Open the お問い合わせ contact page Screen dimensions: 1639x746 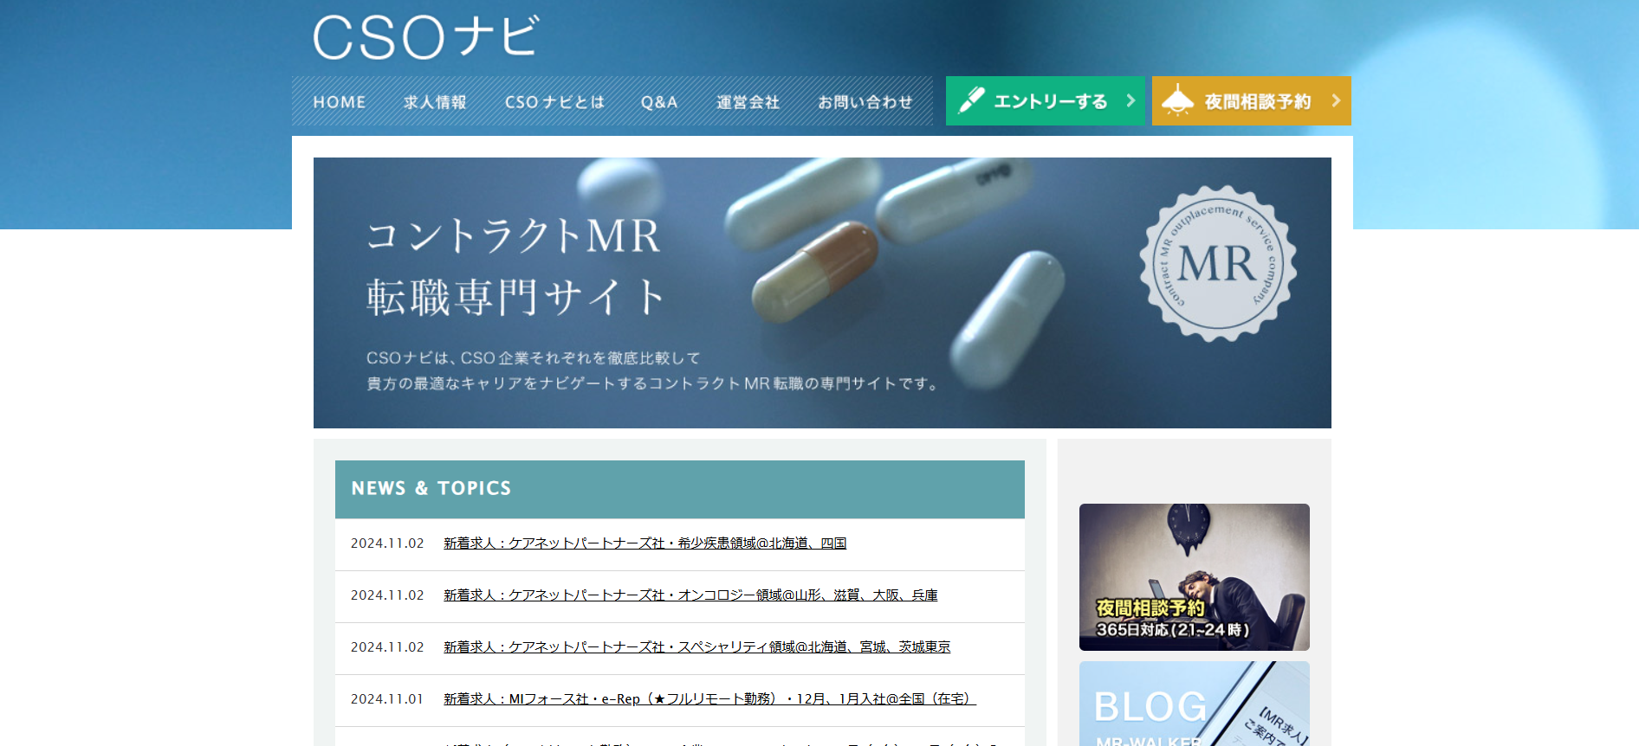[x=865, y=102]
